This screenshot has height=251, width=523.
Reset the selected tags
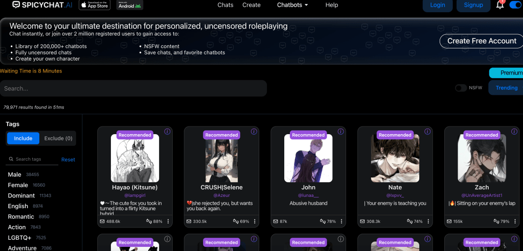[68, 160]
